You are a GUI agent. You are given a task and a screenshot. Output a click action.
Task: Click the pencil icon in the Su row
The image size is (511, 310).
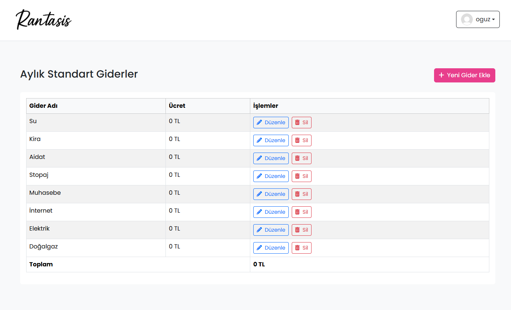(x=260, y=122)
